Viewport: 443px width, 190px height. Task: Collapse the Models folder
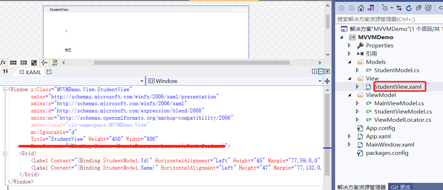point(349,62)
